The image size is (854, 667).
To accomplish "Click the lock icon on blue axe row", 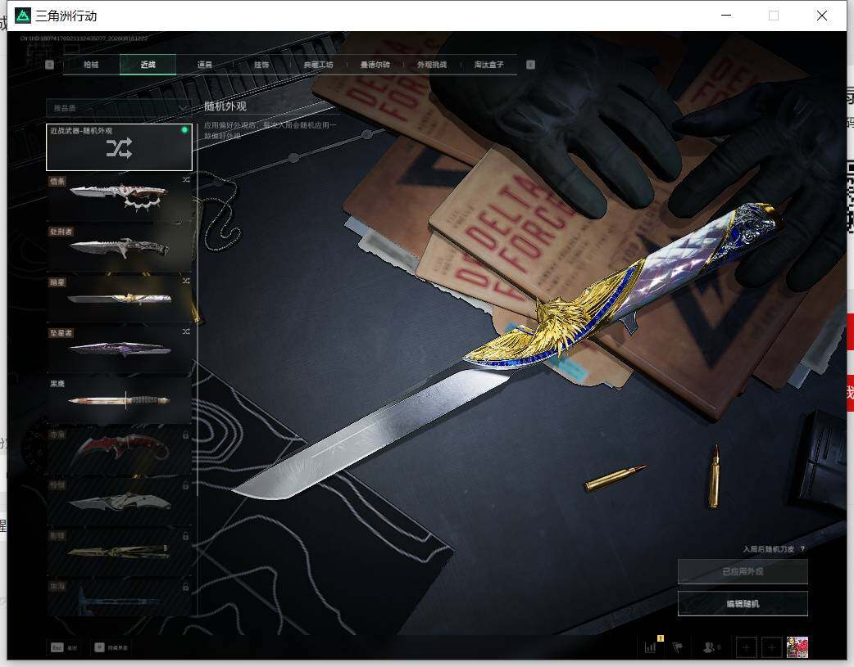I will pos(186,587).
